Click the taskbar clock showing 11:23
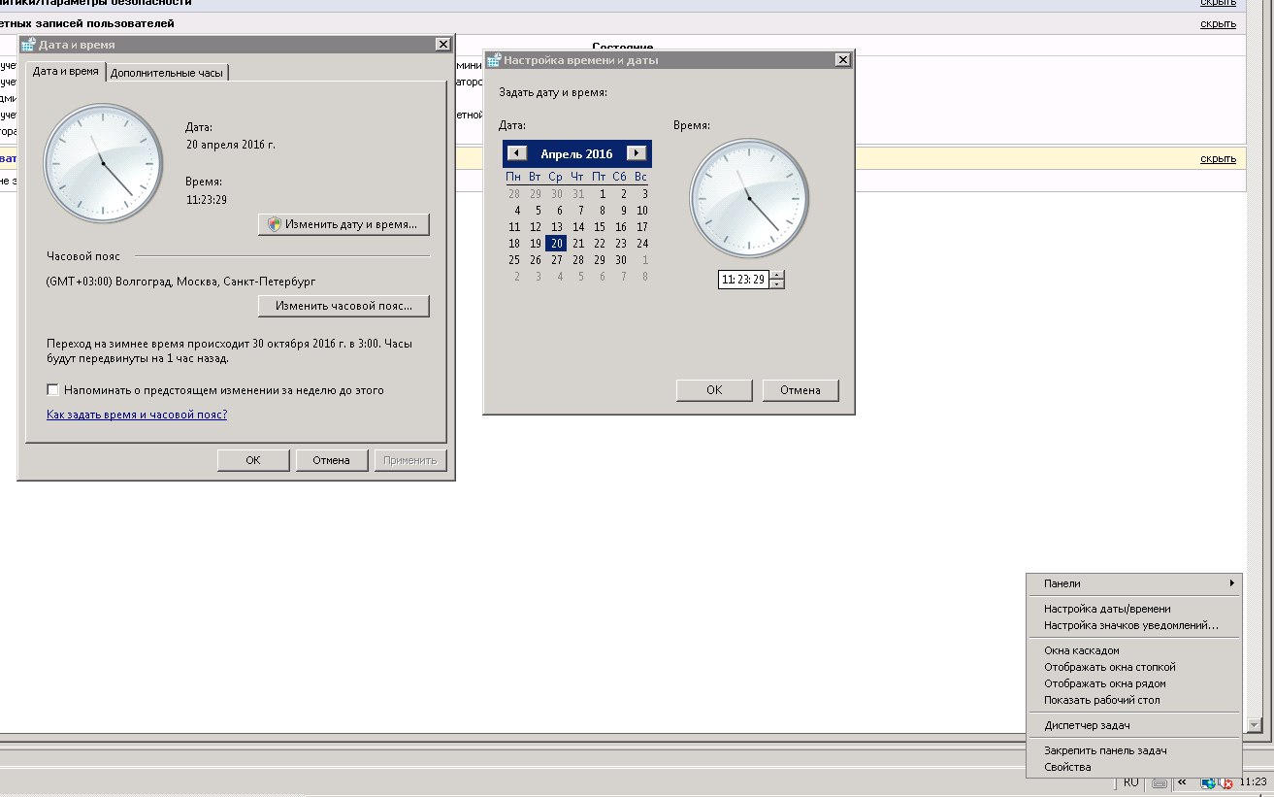The image size is (1274, 797). (x=1253, y=782)
